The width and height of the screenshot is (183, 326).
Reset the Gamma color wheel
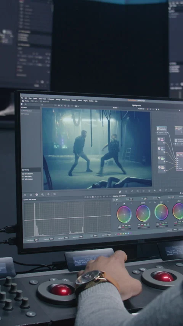click(x=150, y=203)
